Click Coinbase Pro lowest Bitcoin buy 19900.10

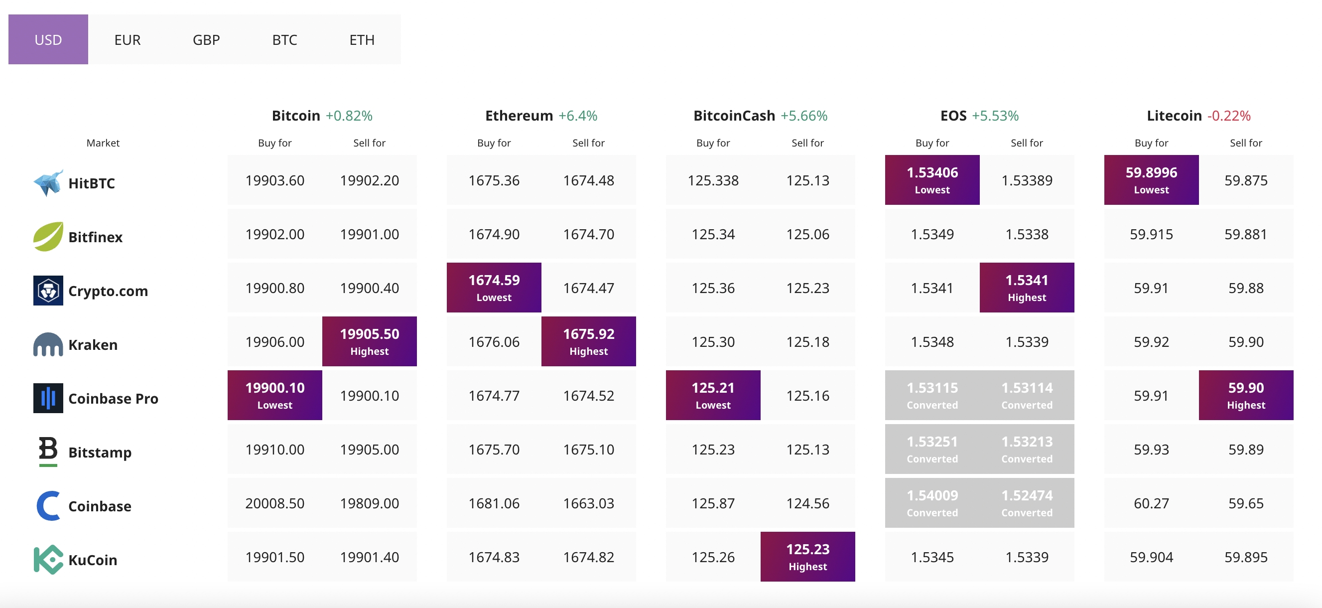click(275, 395)
